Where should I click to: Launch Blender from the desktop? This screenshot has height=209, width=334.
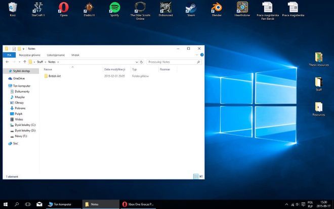coord(217,10)
